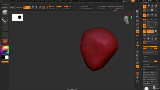This screenshot has width=160, height=90.
Task: Click the ZBrush logo in title bar
Action: pos(1,1)
